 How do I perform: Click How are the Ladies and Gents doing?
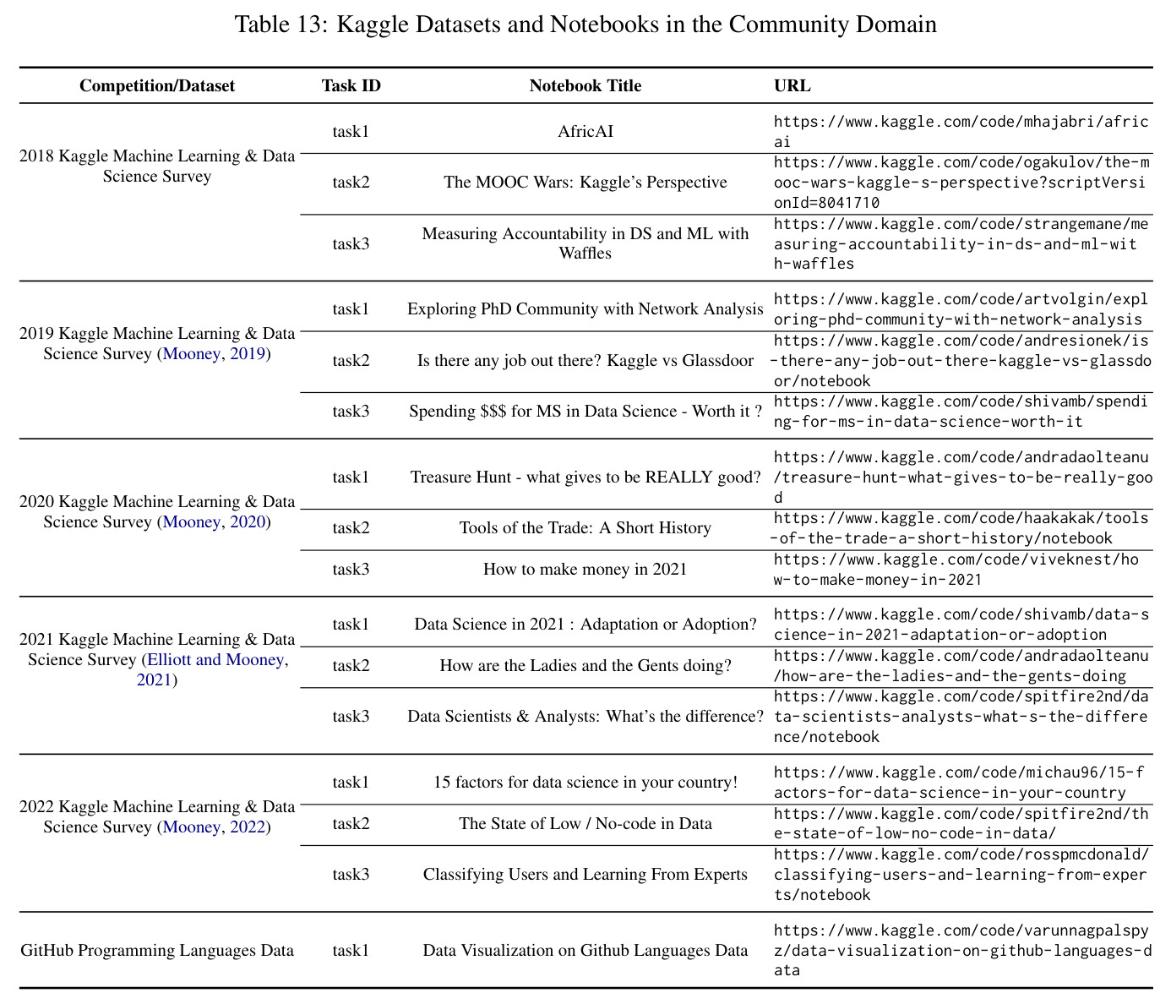585,666
